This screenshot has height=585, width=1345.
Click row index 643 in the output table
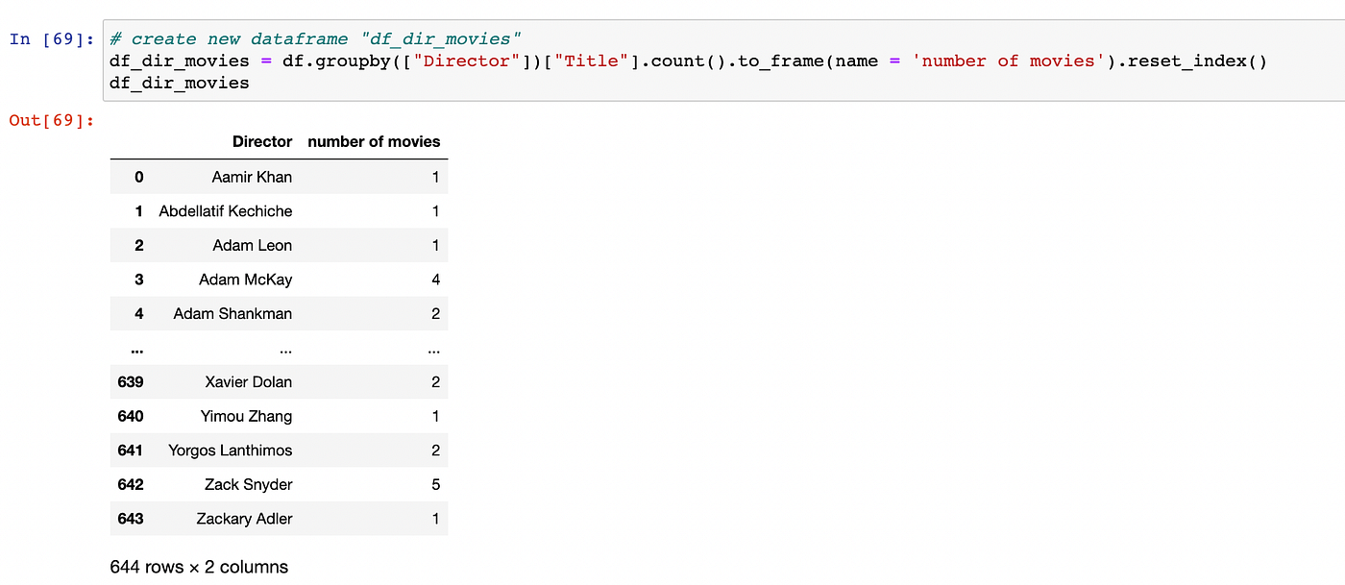pyautogui.click(x=130, y=519)
